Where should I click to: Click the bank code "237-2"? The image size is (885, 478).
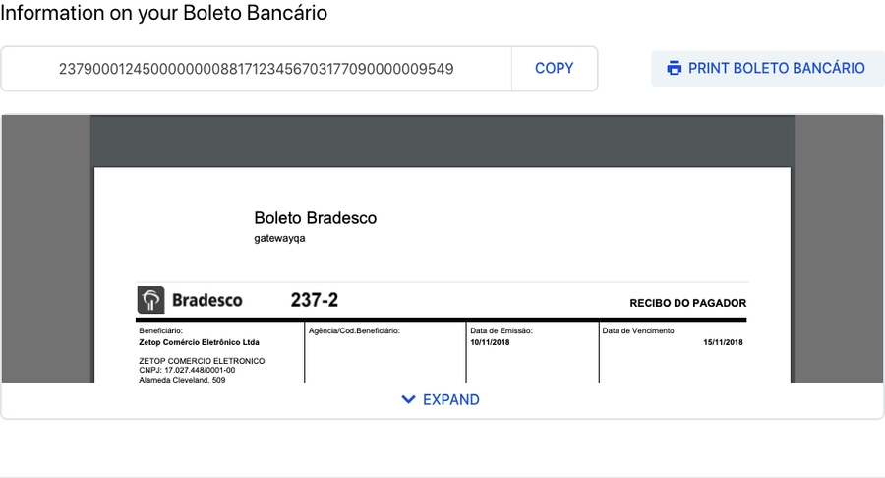pyautogui.click(x=315, y=300)
